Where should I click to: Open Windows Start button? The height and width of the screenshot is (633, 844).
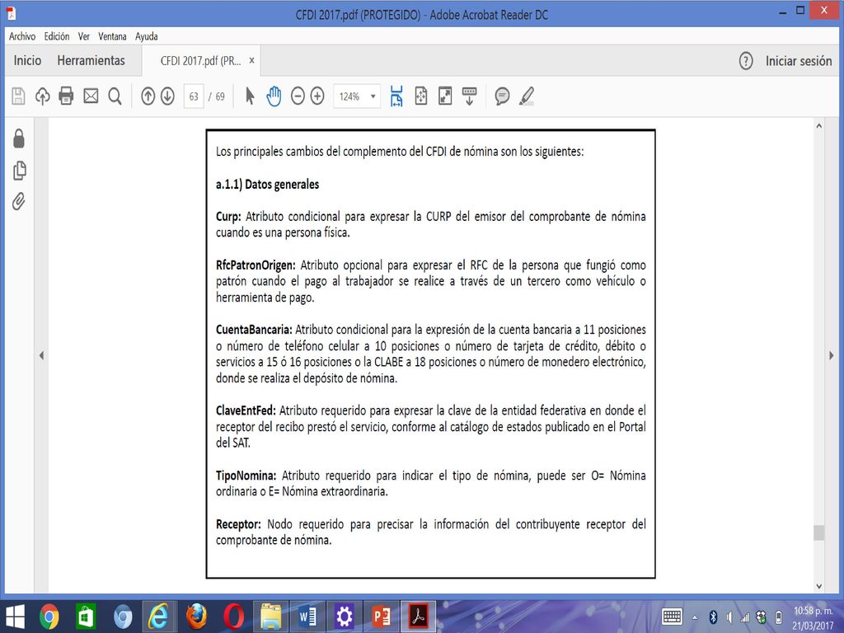15,617
